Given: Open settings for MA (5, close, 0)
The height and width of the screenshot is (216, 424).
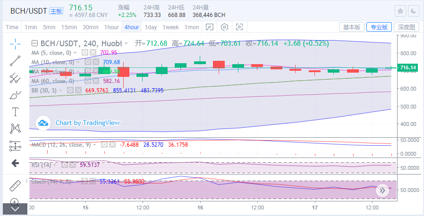Looking at the screenshot, I should click(x=85, y=53).
